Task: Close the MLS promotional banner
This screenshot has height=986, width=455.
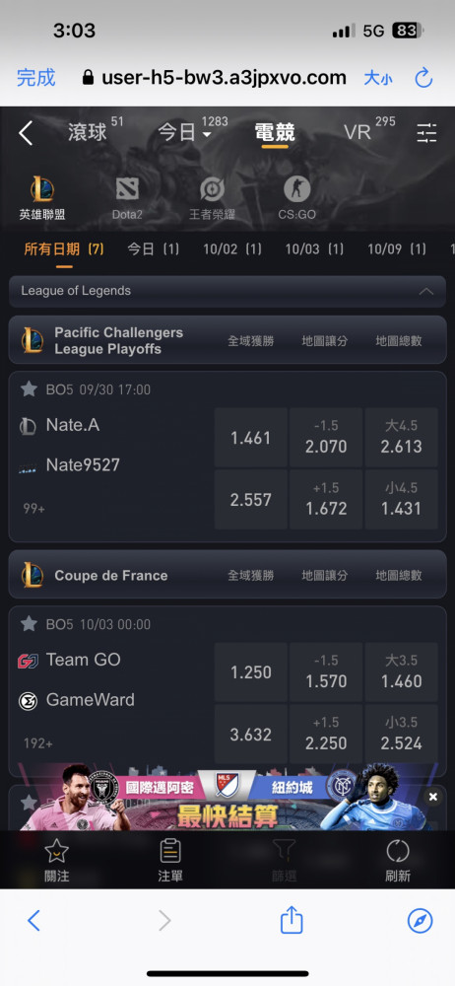Action: [x=432, y=798]
